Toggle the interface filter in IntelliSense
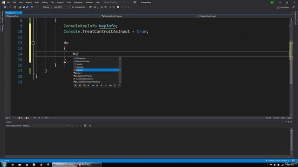The width and height of the screenshot is (298, 167). tap(93, 85)
